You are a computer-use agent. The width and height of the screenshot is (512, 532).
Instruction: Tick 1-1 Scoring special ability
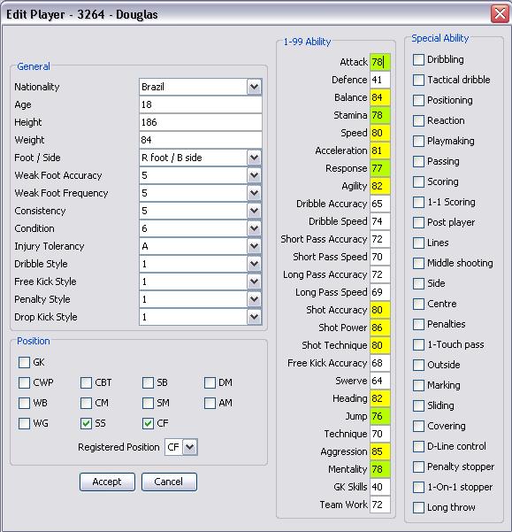418,202
